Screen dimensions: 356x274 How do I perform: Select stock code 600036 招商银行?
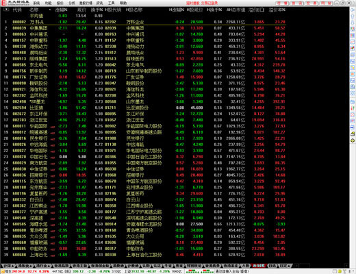pyautogui.click(x=19, y=175)
